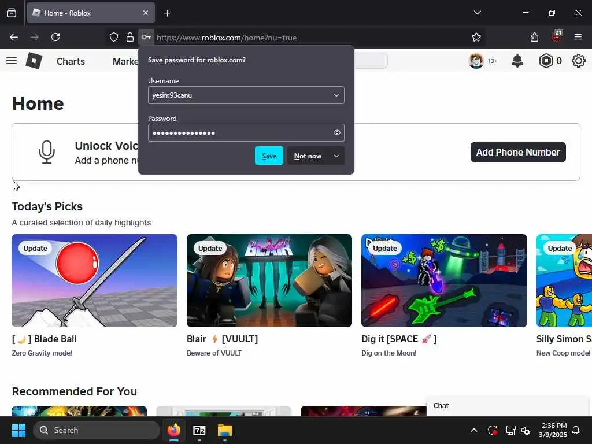The height and width of the screenshot is (444, 592).
Task: Open Roblox settings gear
Action: tap(578, 61)
